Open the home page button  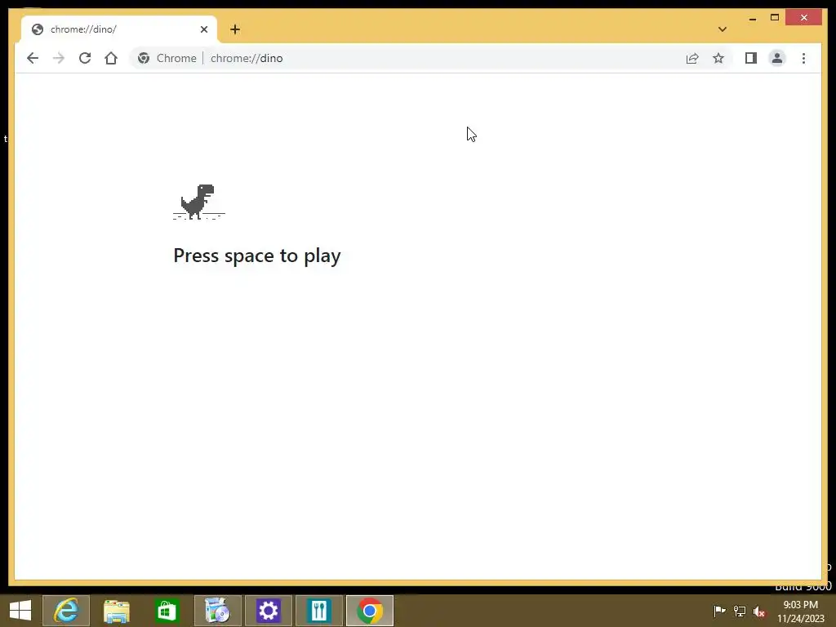tap(111, 58)
